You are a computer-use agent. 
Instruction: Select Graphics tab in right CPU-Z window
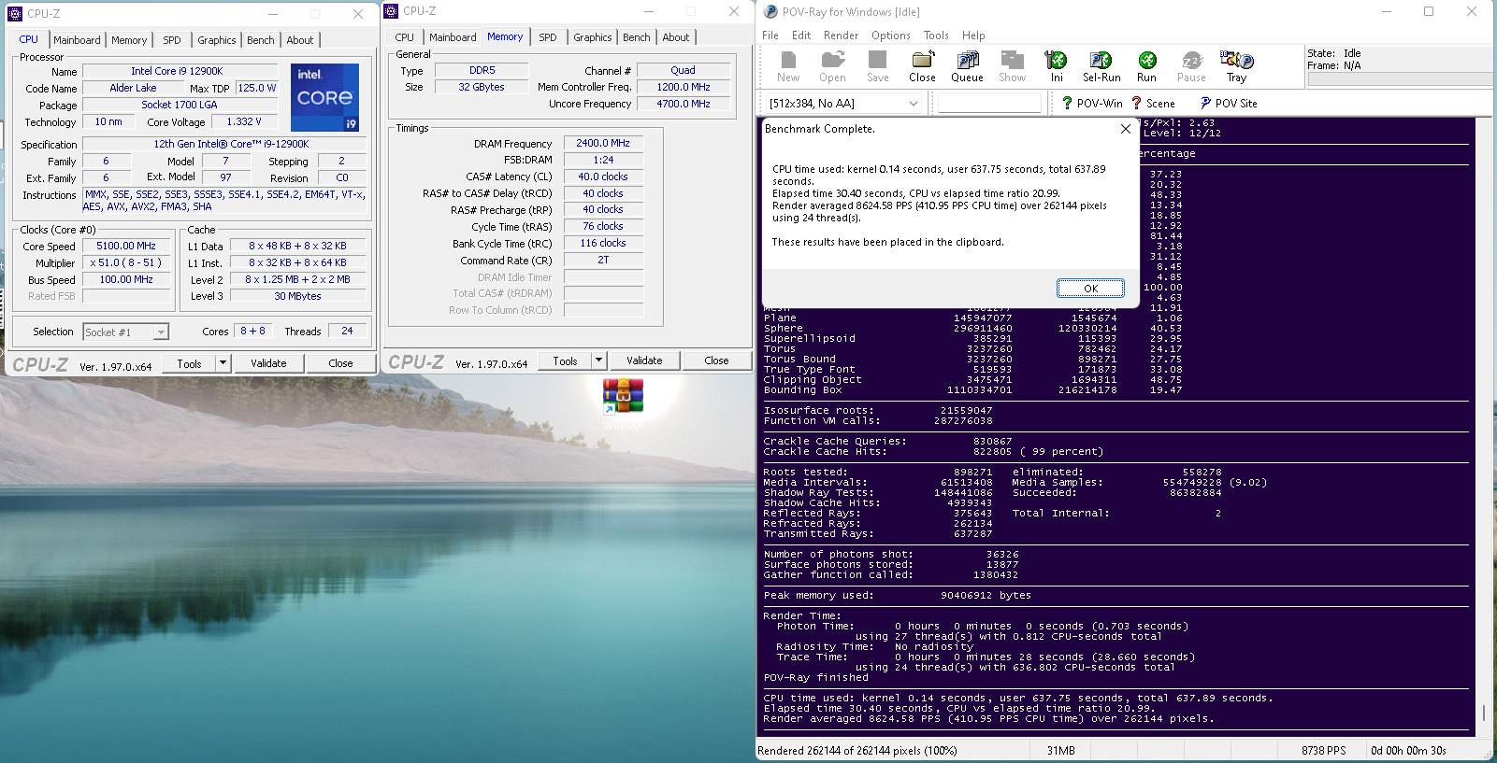click(x=593, y=37)
